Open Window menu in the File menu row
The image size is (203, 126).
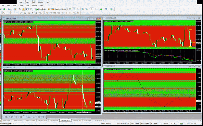tap(34, 6)
